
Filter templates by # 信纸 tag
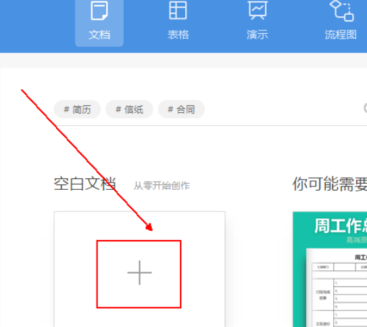click(129, 109)
